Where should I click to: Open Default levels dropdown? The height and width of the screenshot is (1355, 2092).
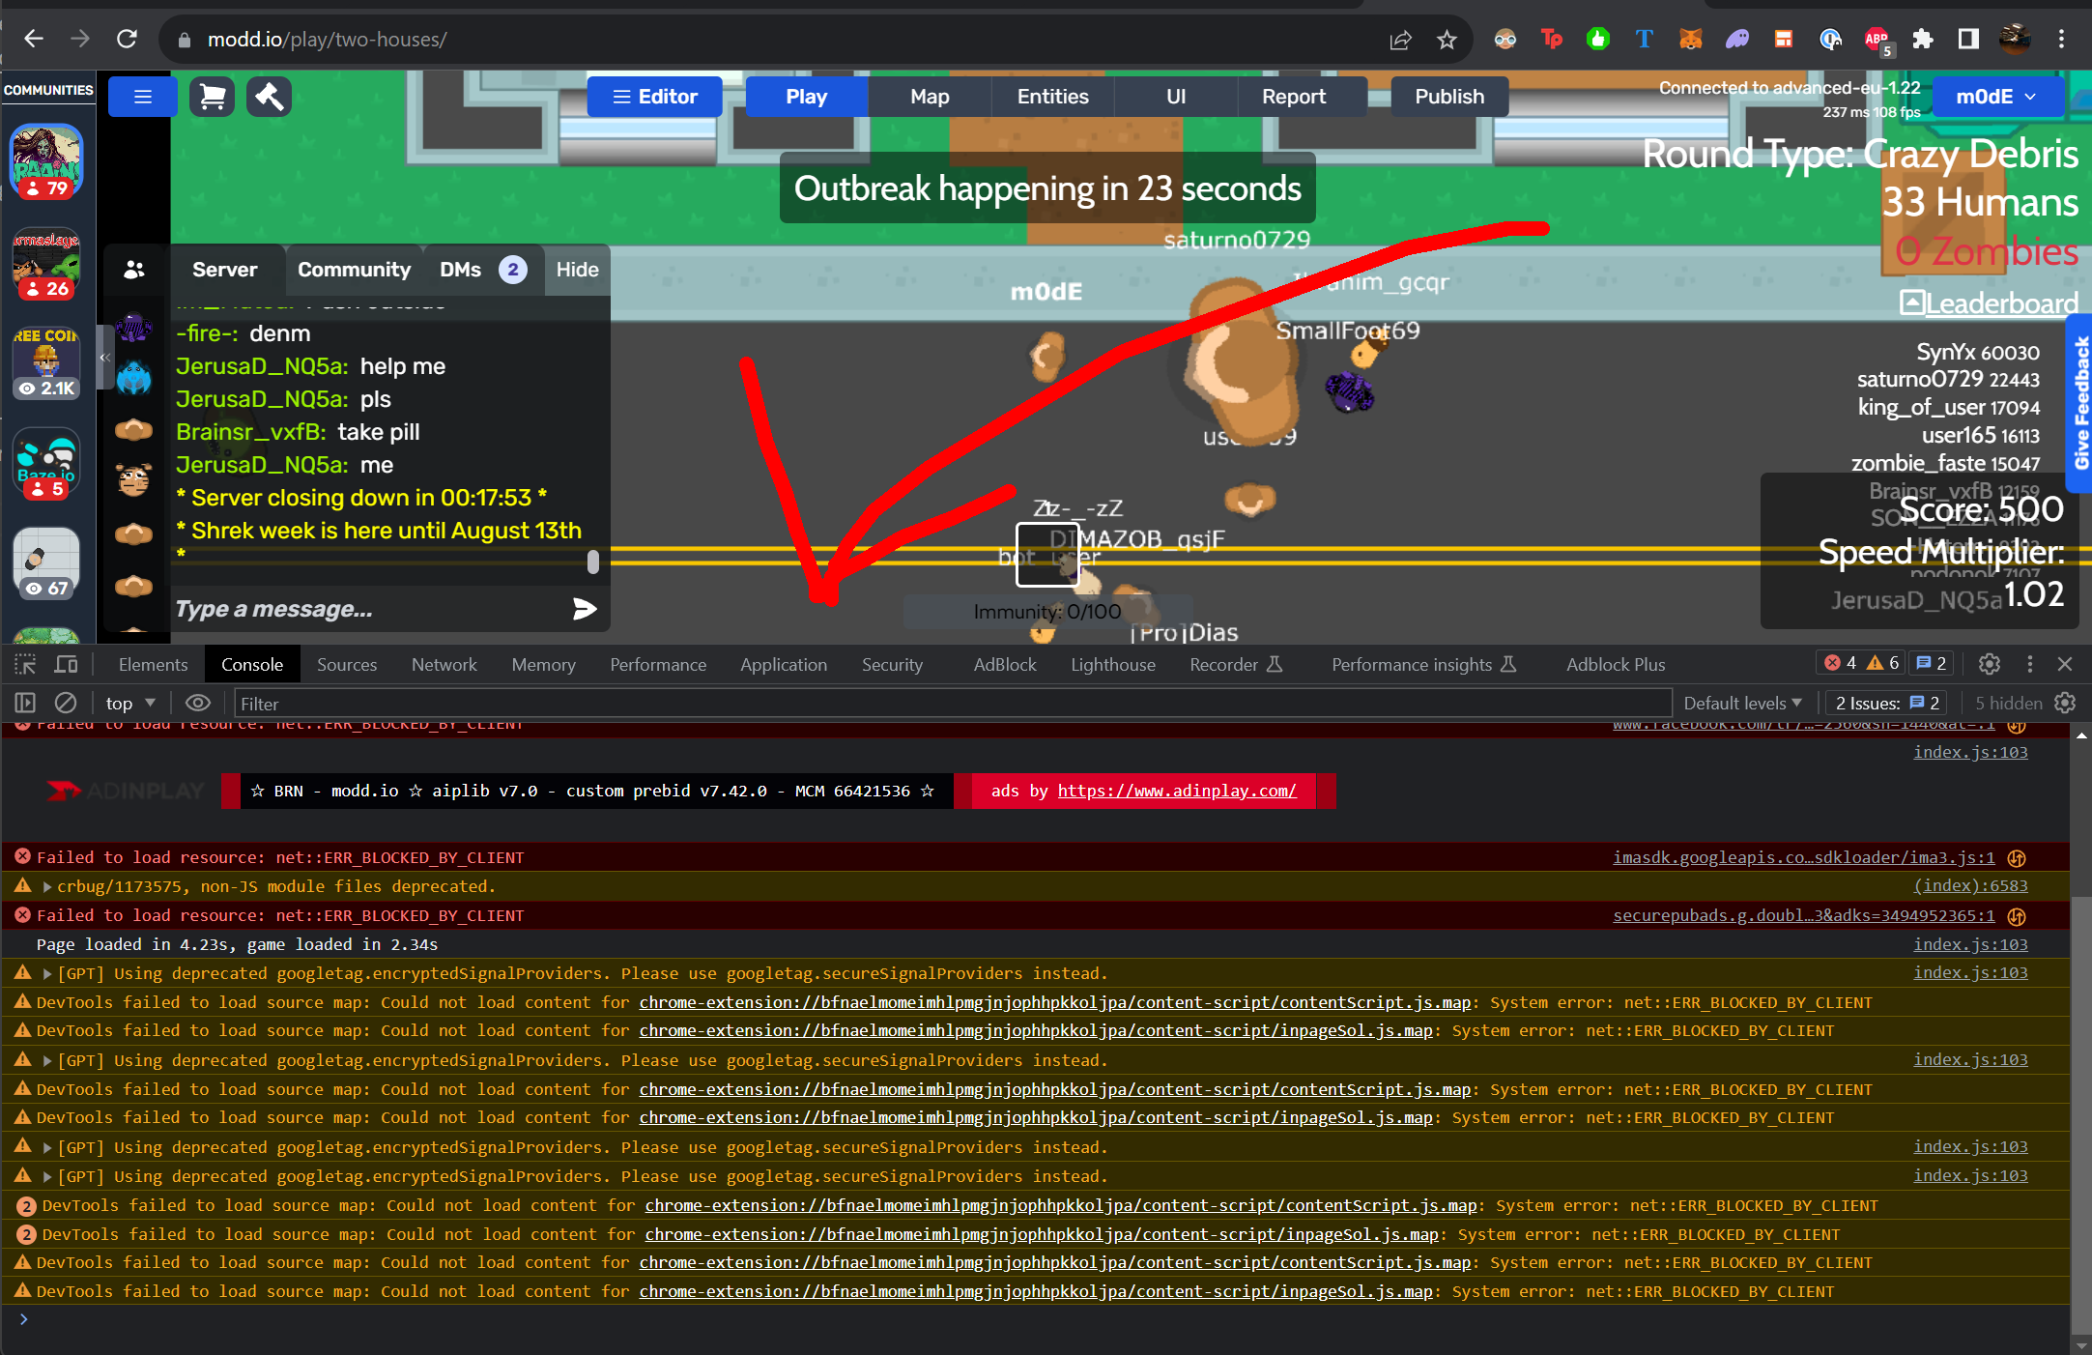pos(1742,703)
